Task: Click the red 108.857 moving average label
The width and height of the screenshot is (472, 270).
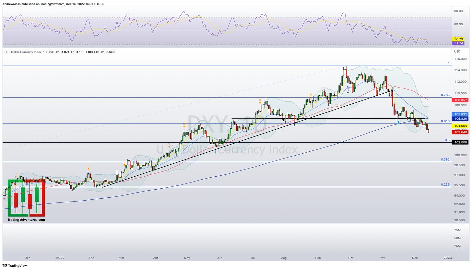Action: pos(460,100)
